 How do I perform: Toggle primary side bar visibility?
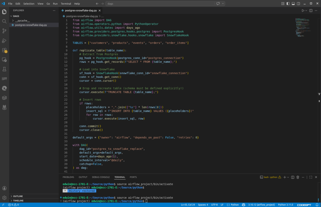(x=288, y=4)
